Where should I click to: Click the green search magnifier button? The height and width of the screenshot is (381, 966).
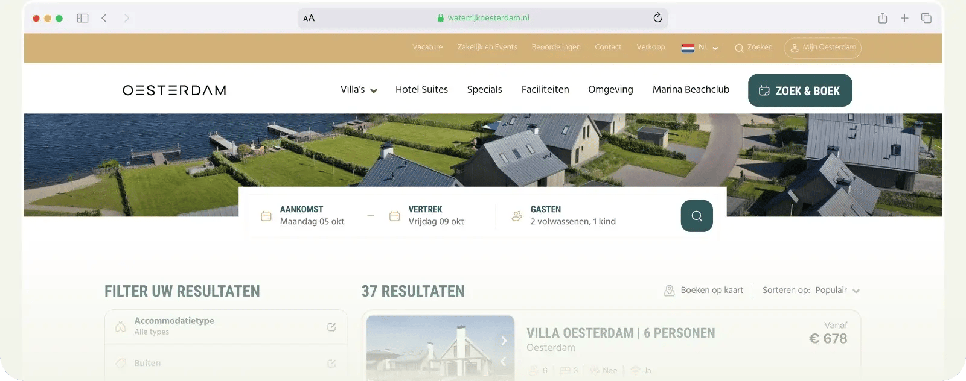(x=697, y=216)
